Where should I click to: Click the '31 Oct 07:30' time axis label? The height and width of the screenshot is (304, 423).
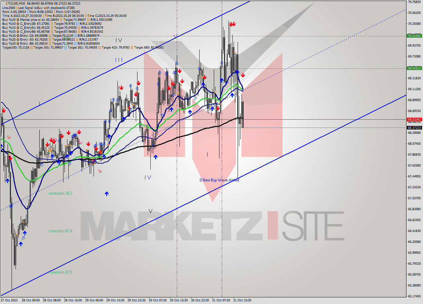221,300
